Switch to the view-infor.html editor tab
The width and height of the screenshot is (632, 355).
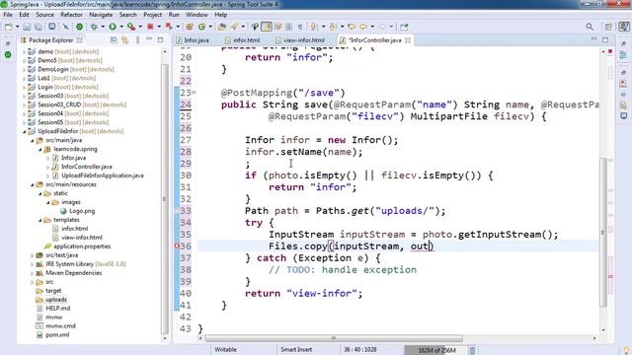(304, 40)
